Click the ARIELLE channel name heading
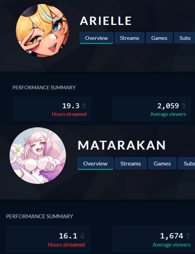This screenshot has height=254, width=195. pos(106,21)
